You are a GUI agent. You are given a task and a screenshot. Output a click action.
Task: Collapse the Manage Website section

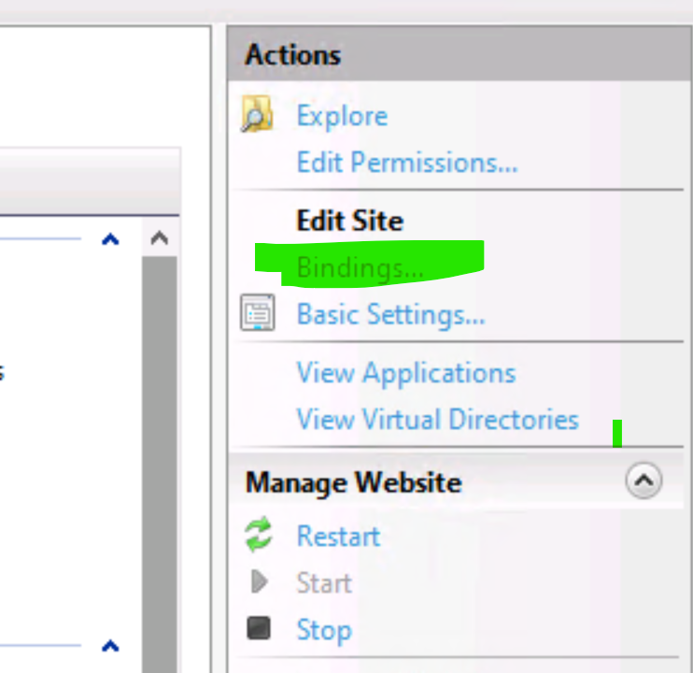coord(643,480)
